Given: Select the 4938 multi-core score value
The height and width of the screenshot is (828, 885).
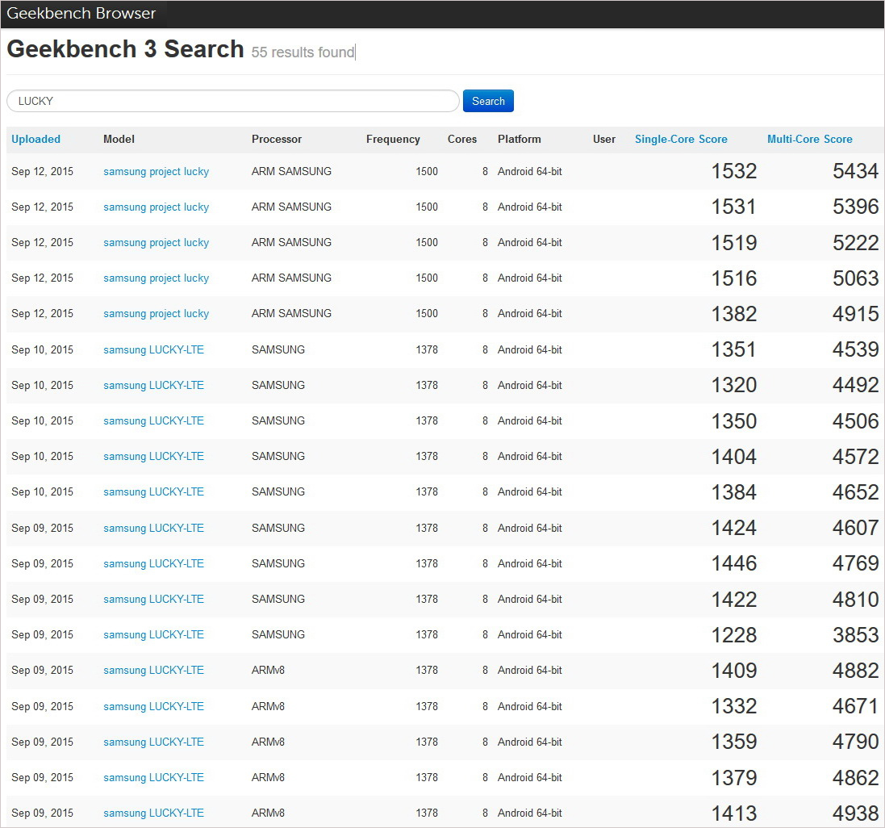Looking at the screenshot, I should point(856,813).
